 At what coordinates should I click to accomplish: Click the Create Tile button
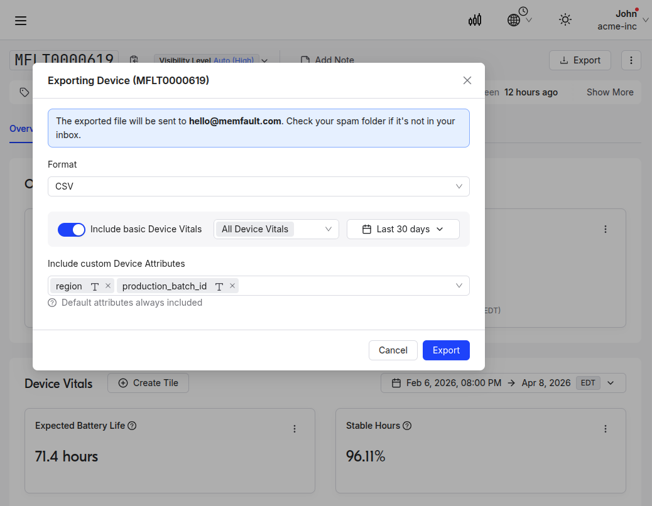click(148, 383)
